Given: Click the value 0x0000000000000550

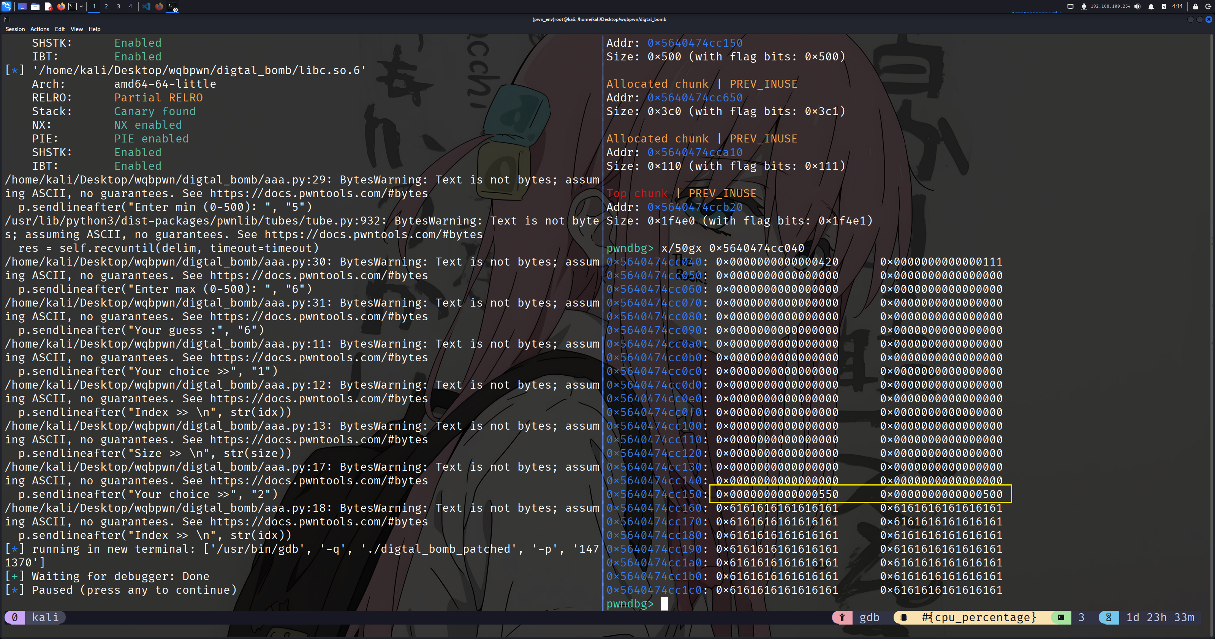Looking at the screenshot, I should point(777,494).
